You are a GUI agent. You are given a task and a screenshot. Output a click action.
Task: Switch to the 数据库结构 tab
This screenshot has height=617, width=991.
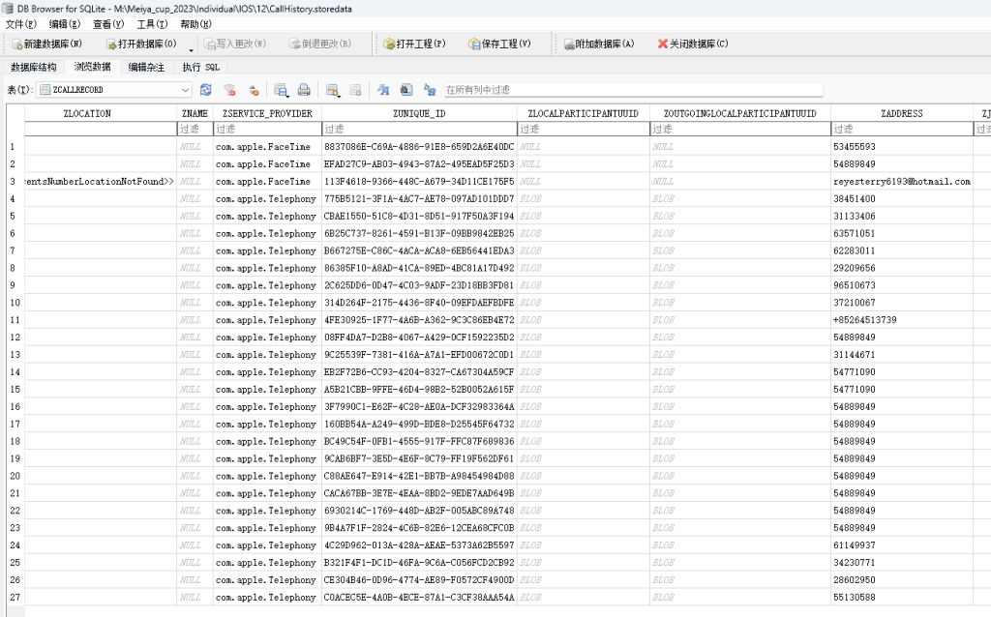click(34, 67)
